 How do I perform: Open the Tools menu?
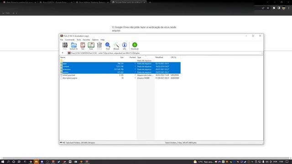(79, 40)
